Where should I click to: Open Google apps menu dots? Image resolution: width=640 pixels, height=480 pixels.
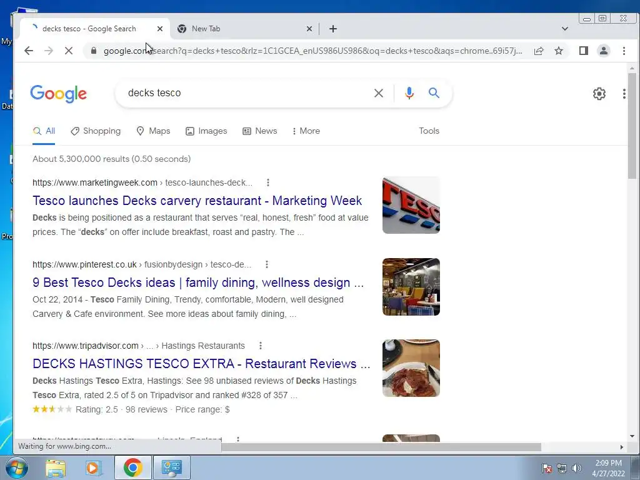(x=624, y=94)
